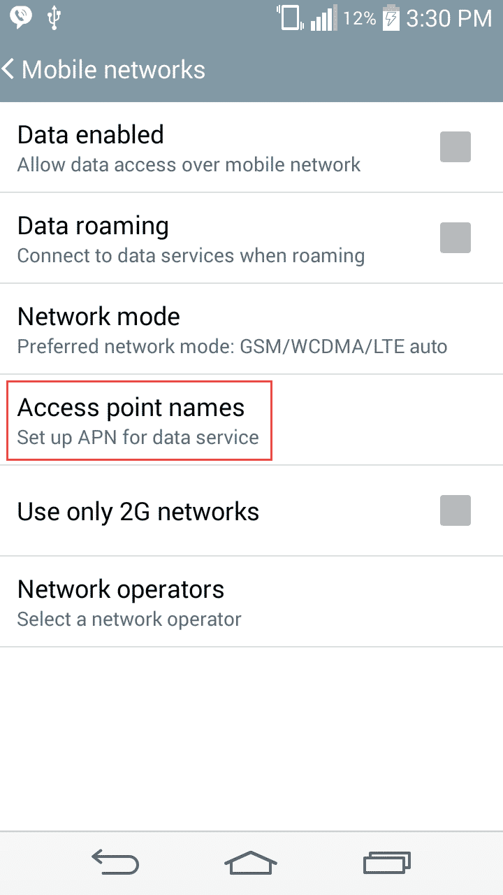
Task: Open the recent apps navigation button
Action: coord(386,863)
